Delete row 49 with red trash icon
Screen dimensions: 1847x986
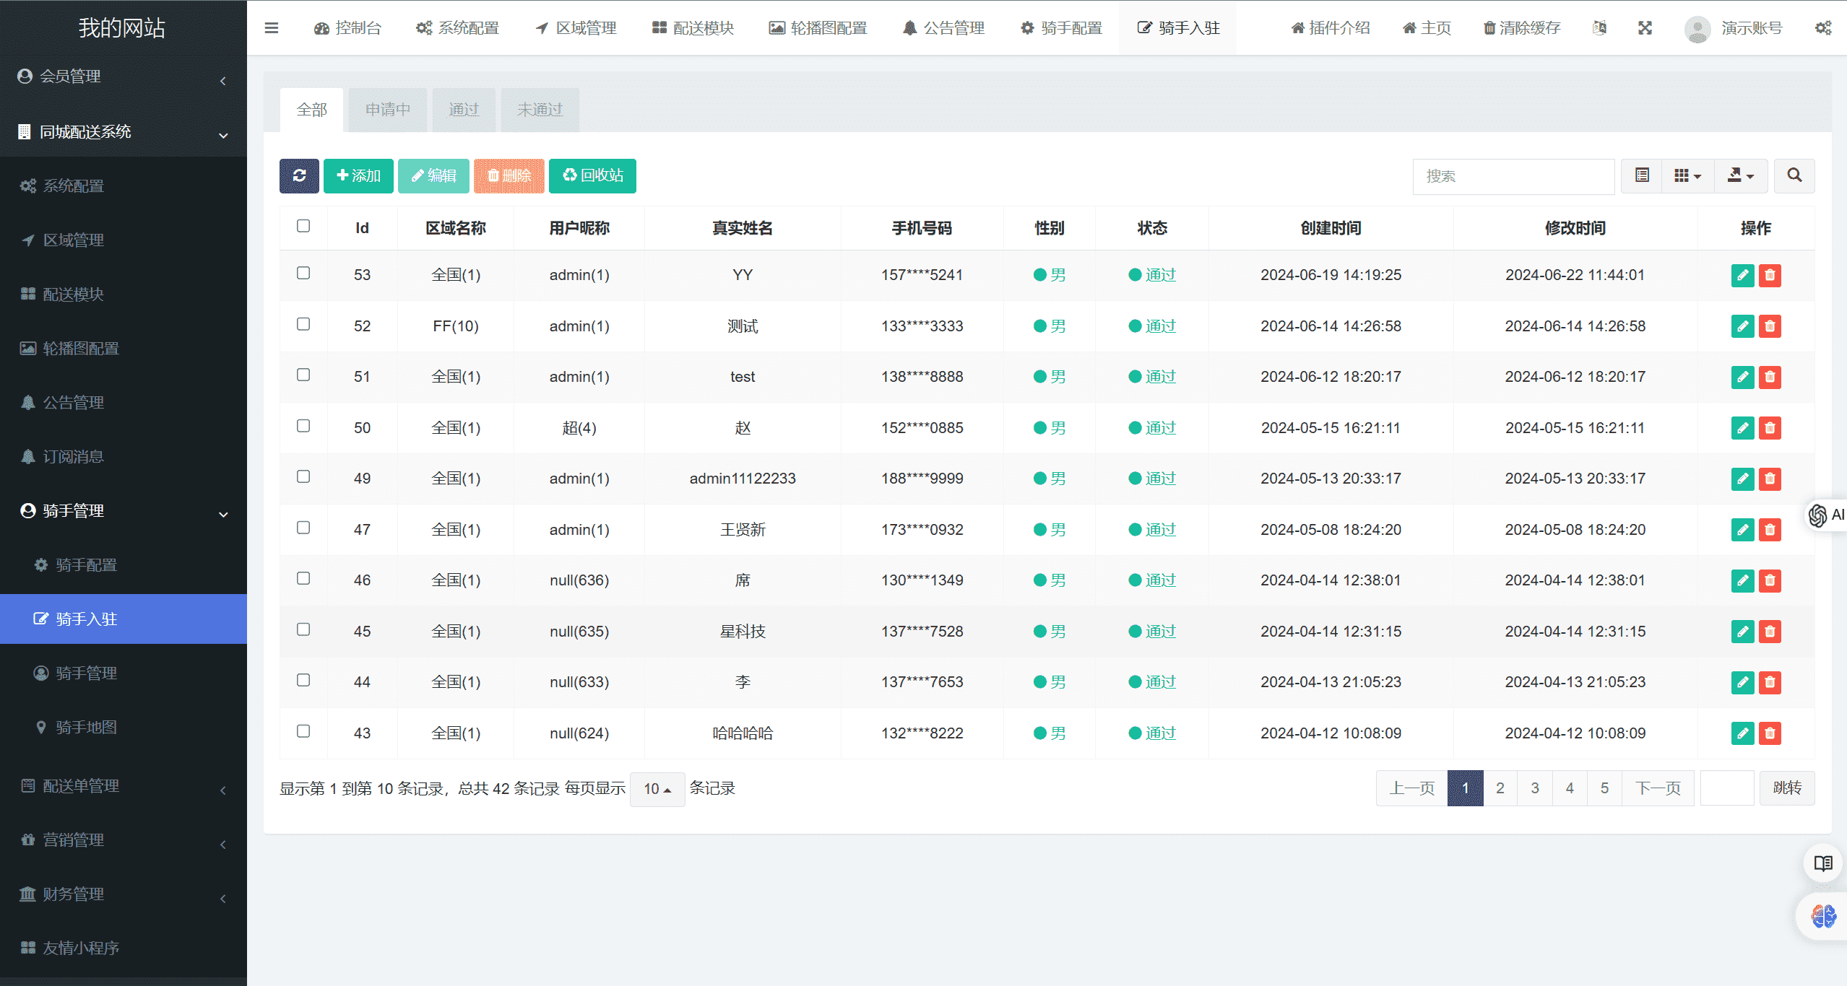point(1770,479)
